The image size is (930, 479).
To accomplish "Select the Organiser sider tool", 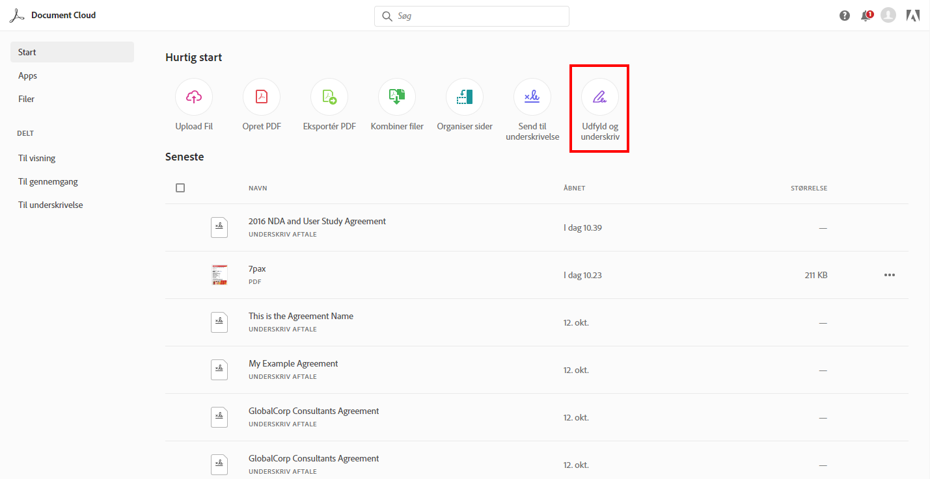I will (465, 97).
